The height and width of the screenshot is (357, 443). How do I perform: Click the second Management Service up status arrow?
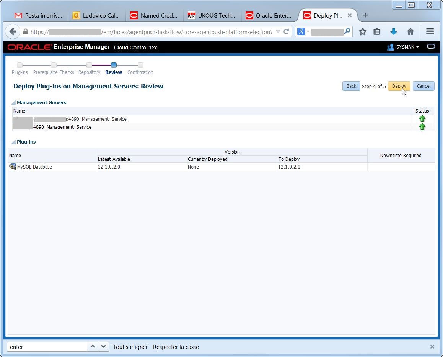[x=422, y=127]
